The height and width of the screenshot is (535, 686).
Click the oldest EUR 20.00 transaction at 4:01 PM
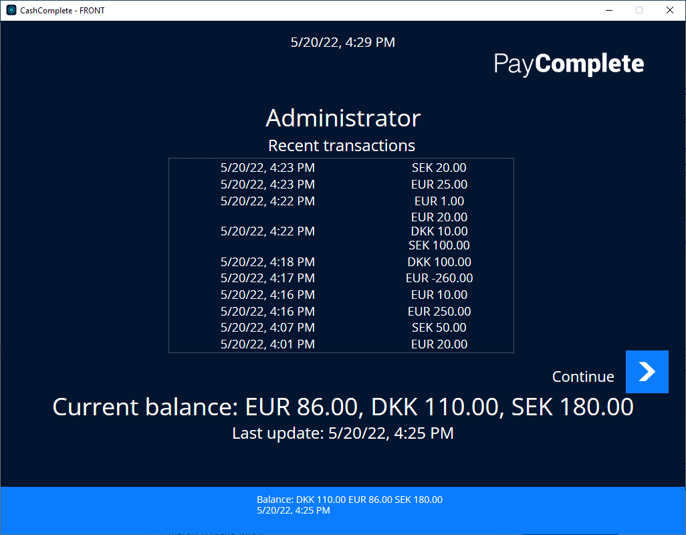coord(342,344)
